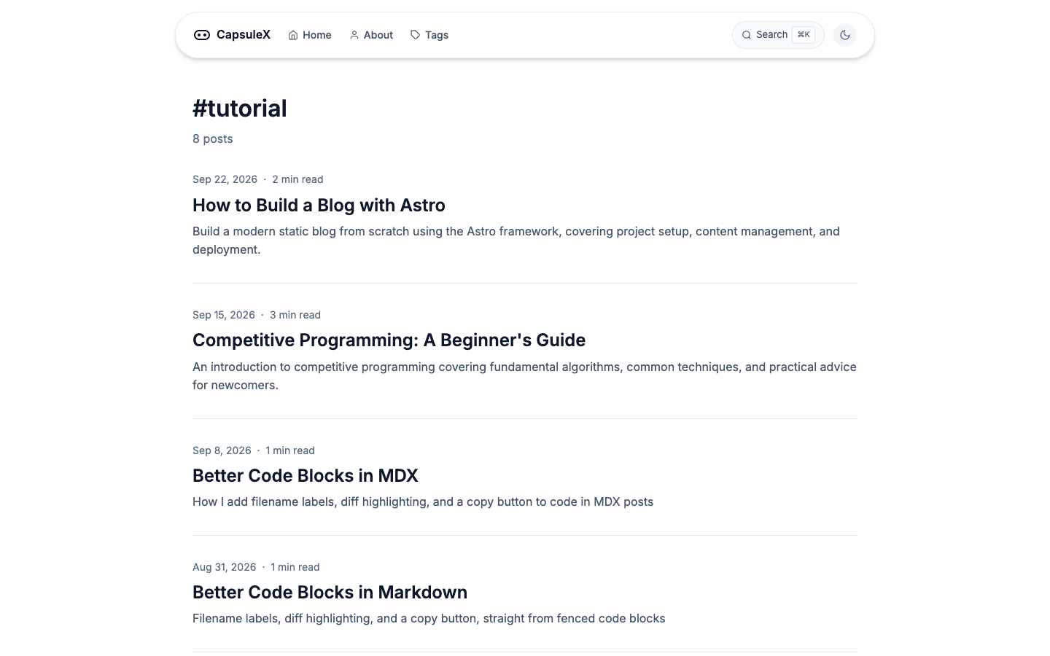Click the Markdown post description text
The width and height of the screenshot is (1050, 656).
coord(429,618)
